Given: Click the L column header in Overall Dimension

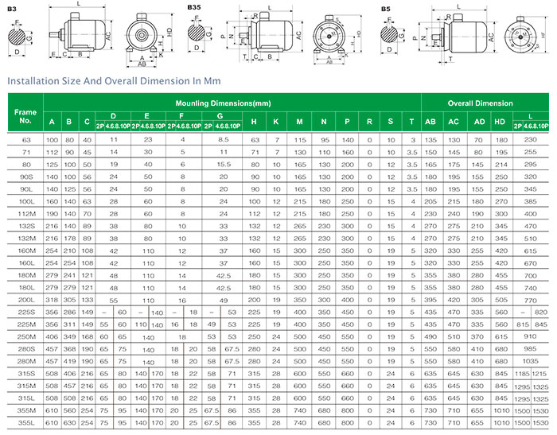Looking at the screenshot, I should 531,116.
